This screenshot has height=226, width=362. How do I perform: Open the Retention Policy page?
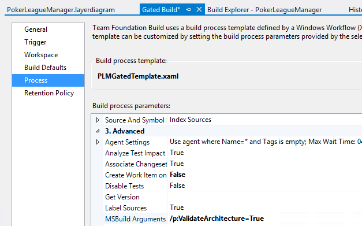[x=48, y=93]
